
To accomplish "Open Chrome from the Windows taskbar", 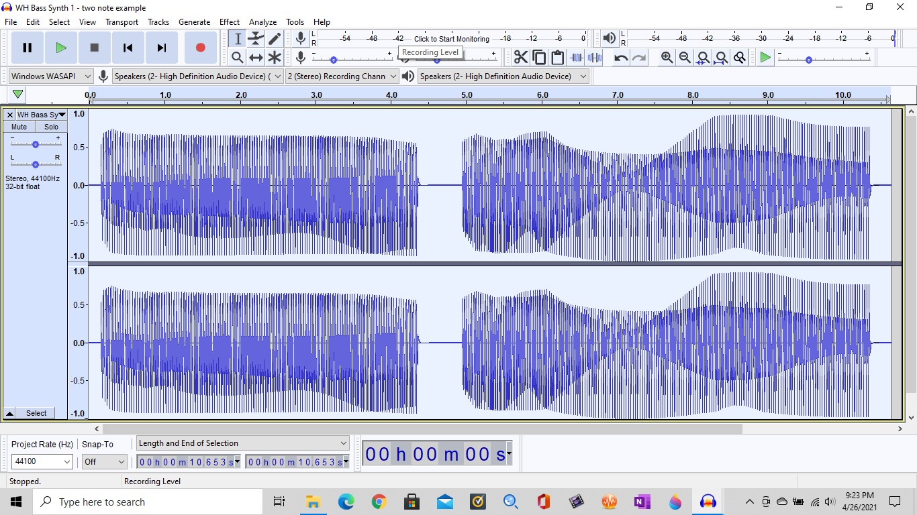I will coord(379,502).
